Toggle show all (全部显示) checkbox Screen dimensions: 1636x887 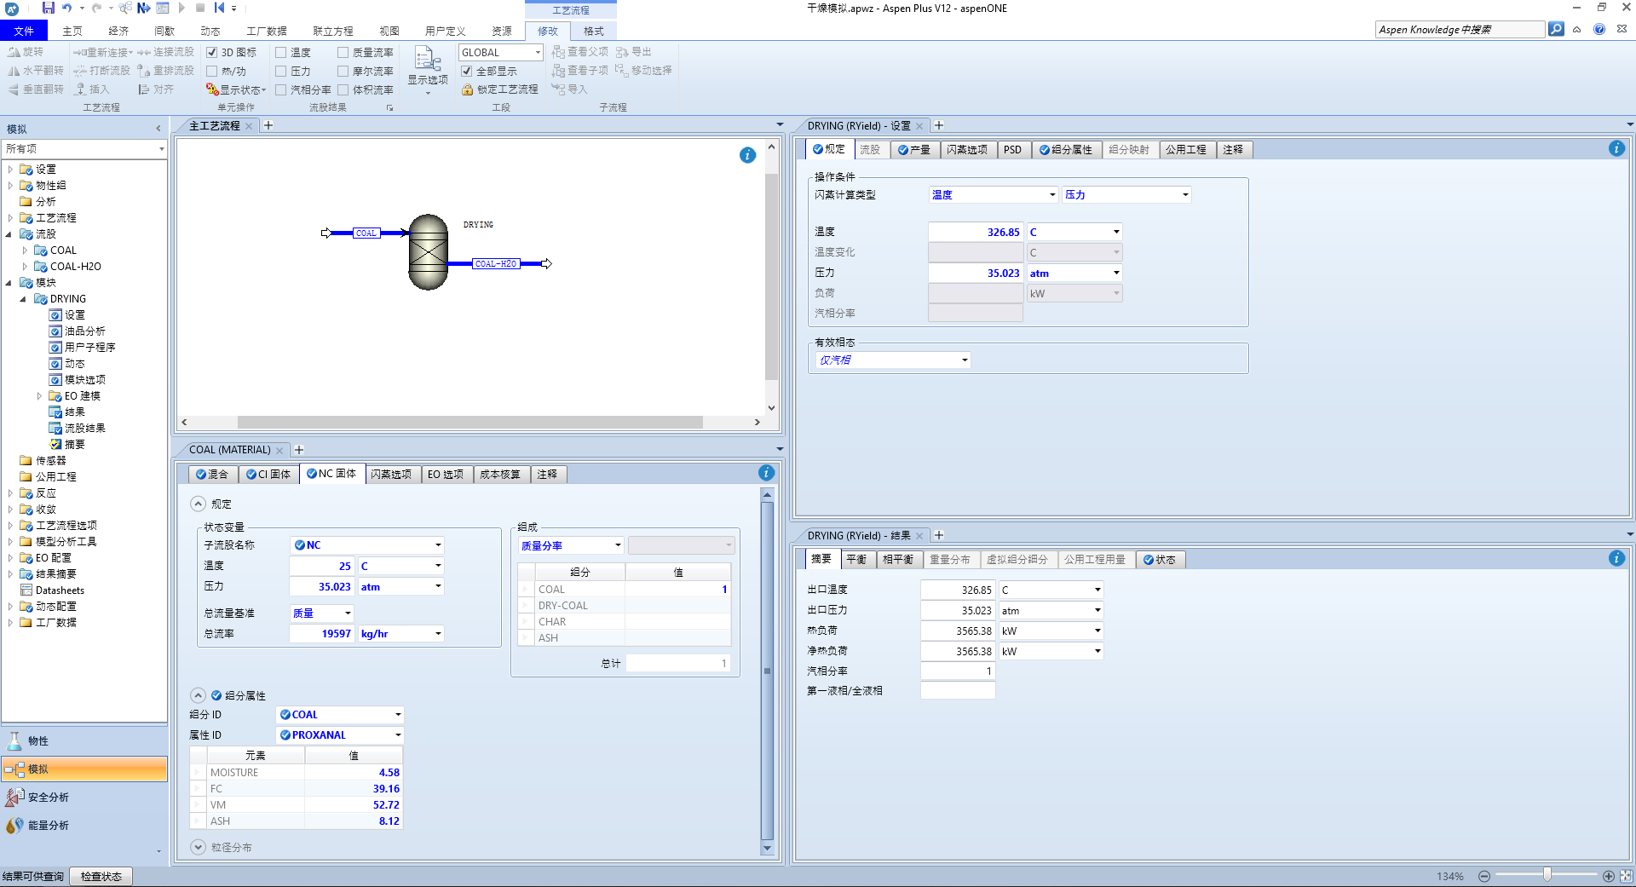click(x=467, y=71)
